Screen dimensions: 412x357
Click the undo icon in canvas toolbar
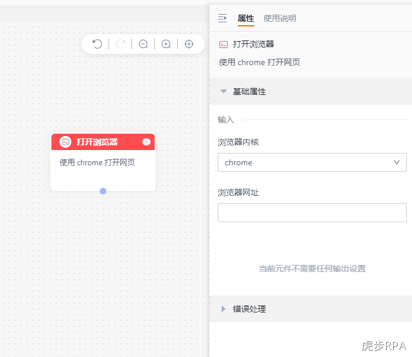tap(97, 44)
